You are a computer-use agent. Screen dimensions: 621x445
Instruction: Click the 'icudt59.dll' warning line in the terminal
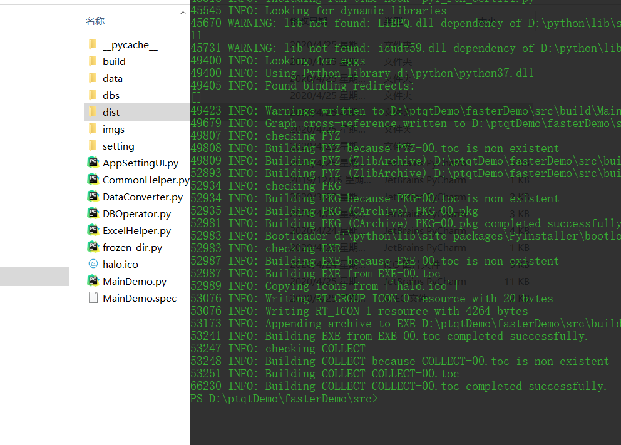pos(406,48)
